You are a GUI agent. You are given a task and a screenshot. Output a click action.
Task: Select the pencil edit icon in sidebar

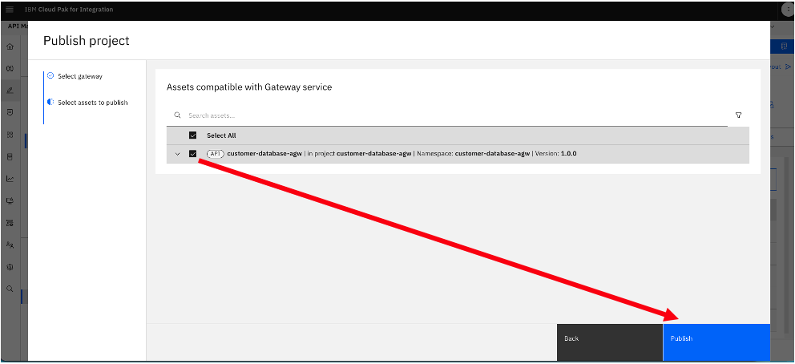tap(10, 91)
